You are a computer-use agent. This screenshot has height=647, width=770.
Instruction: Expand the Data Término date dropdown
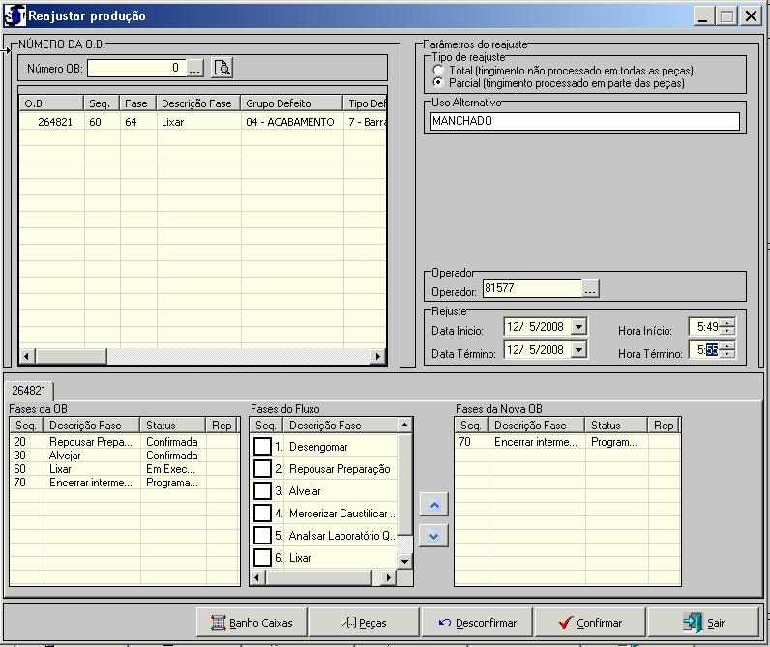578,351
